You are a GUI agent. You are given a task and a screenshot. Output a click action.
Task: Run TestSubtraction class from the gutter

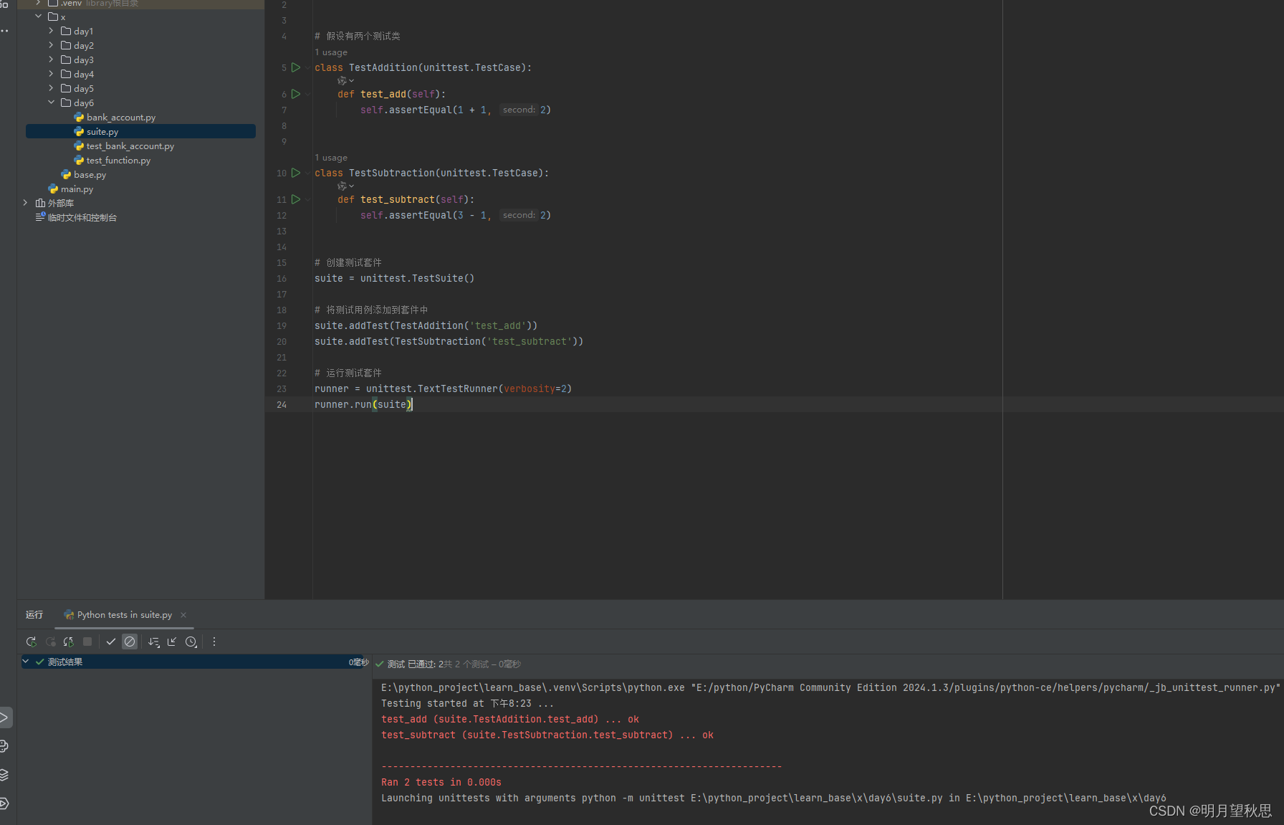point(296,173)
